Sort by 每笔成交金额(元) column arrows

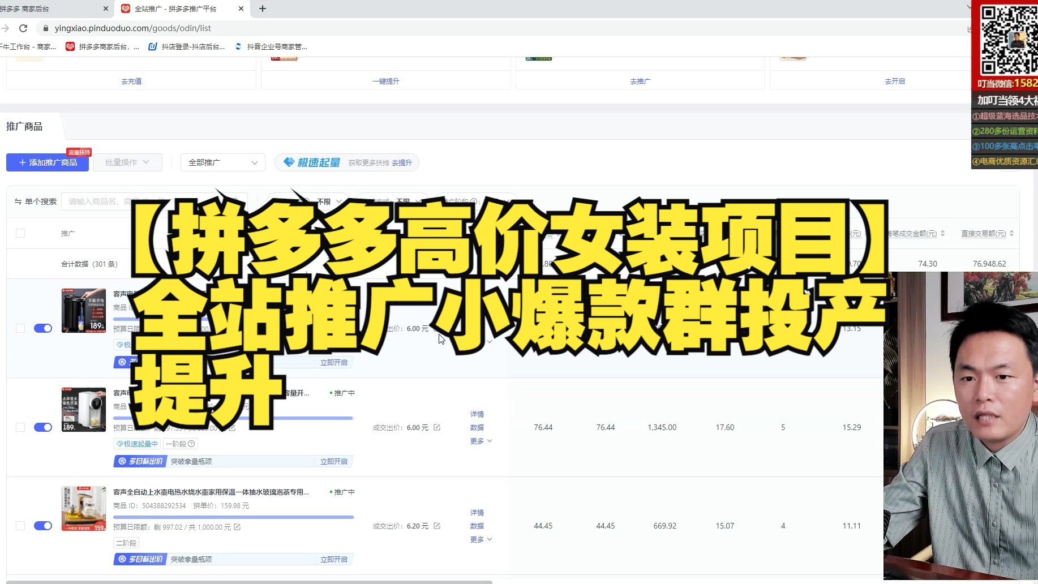pos(942,233)
